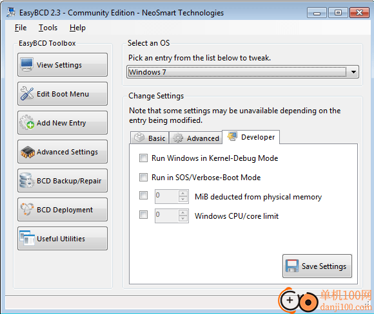The image size is (374, 314).
Task: Click the View Settings monitor icon
Action: pos(26,64)
